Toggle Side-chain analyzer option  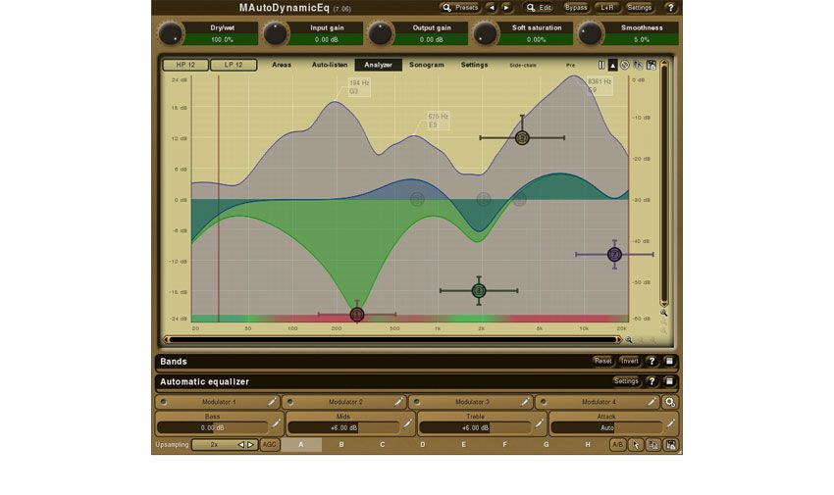pyautogui.click(x=523, y=66)
